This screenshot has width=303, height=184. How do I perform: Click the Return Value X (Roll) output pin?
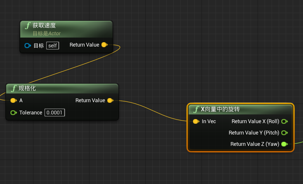[285, 121]
